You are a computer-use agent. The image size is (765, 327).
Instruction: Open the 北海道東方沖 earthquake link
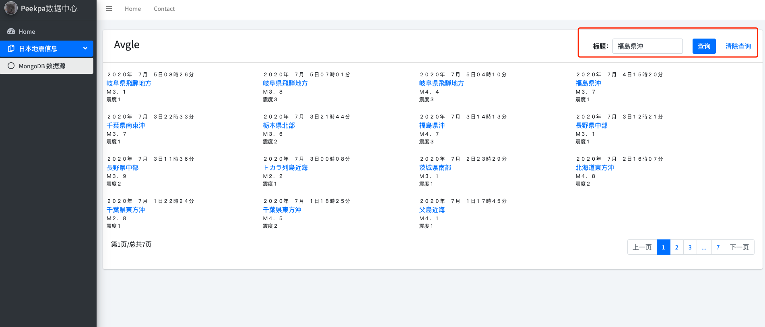click(595, 168)
